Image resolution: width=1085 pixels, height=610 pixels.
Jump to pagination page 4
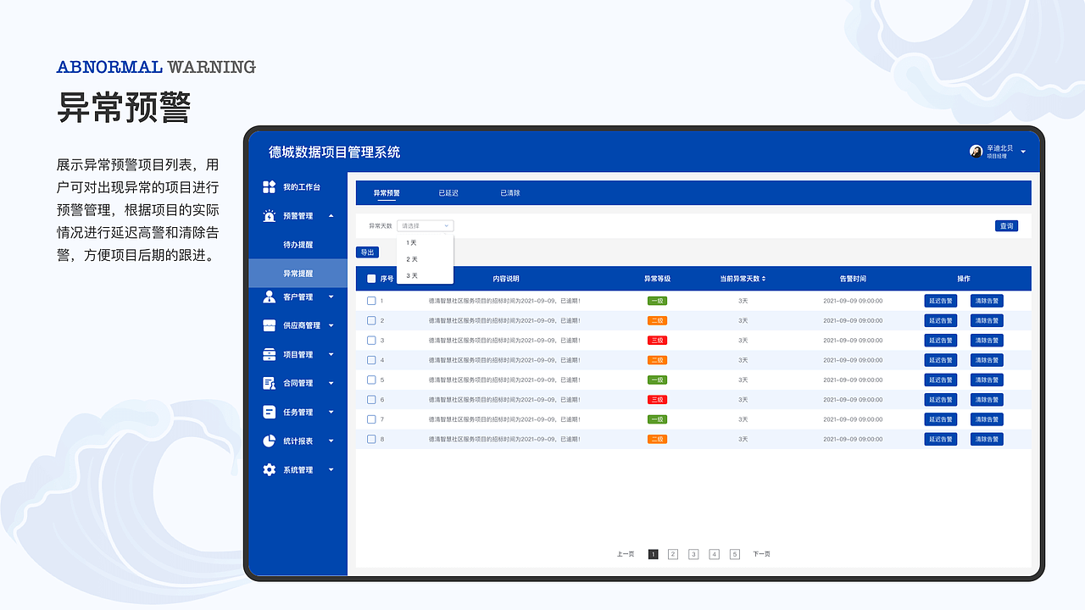pyautogui.click(x=714, y=554)
